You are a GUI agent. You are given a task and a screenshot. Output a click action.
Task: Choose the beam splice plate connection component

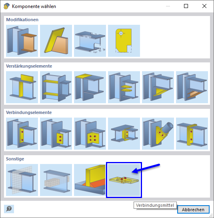coord(192,134)
